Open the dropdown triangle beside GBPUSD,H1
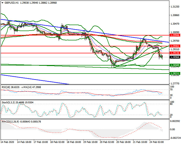The width and height of the screenshot is (181, 145). pos(2,3)
